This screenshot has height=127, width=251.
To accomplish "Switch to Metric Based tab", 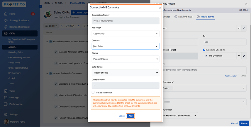I will coord(206,17).
